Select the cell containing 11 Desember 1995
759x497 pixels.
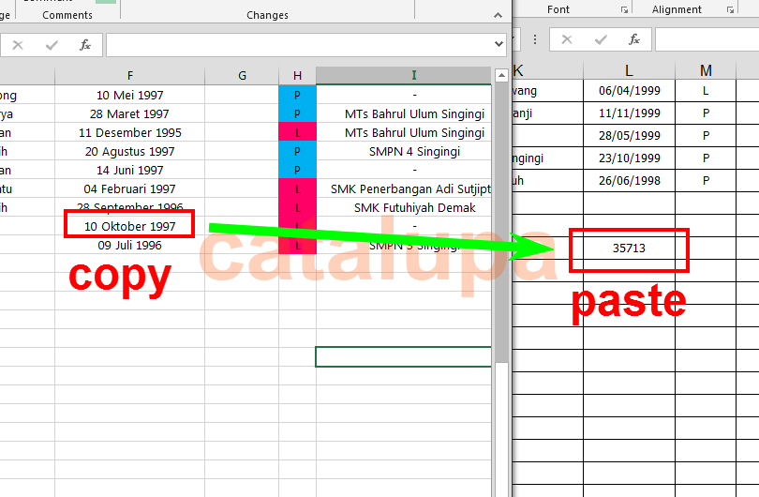tap(129, 133)
